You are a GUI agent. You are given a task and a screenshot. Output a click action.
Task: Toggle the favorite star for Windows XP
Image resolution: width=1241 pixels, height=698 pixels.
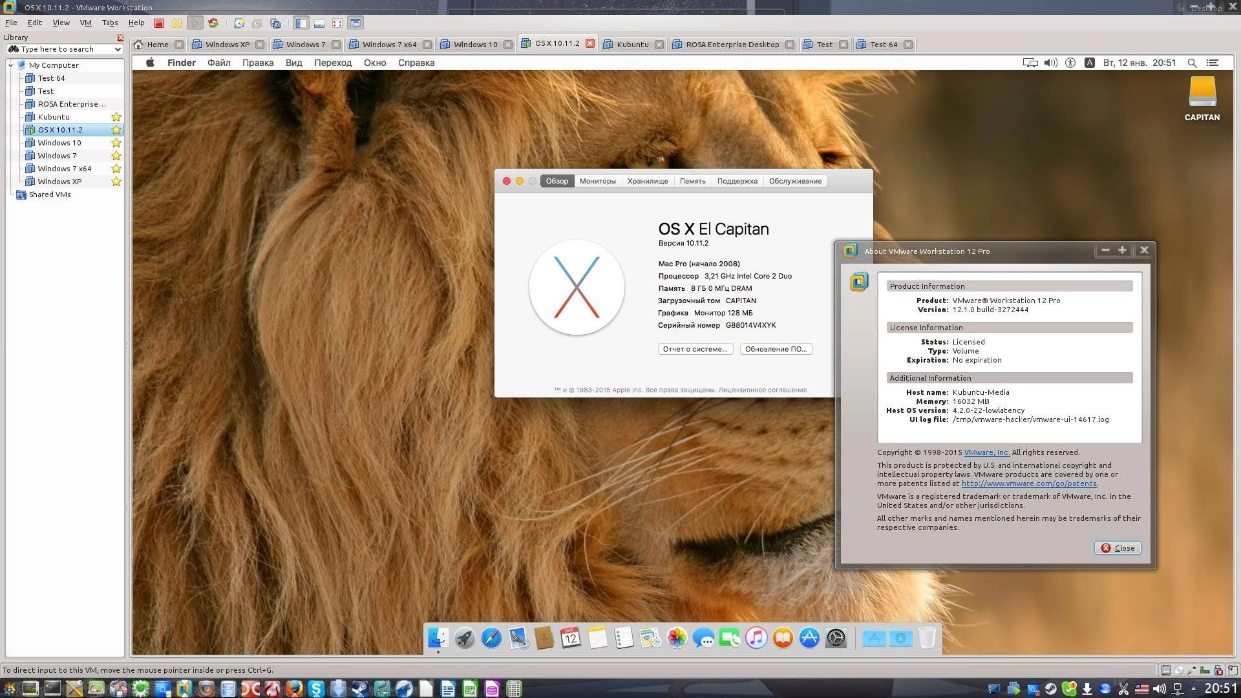(116, 182)
